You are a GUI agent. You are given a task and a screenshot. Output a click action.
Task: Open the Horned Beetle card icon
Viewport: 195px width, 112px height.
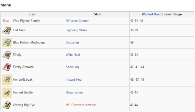(x=7, y=93)
